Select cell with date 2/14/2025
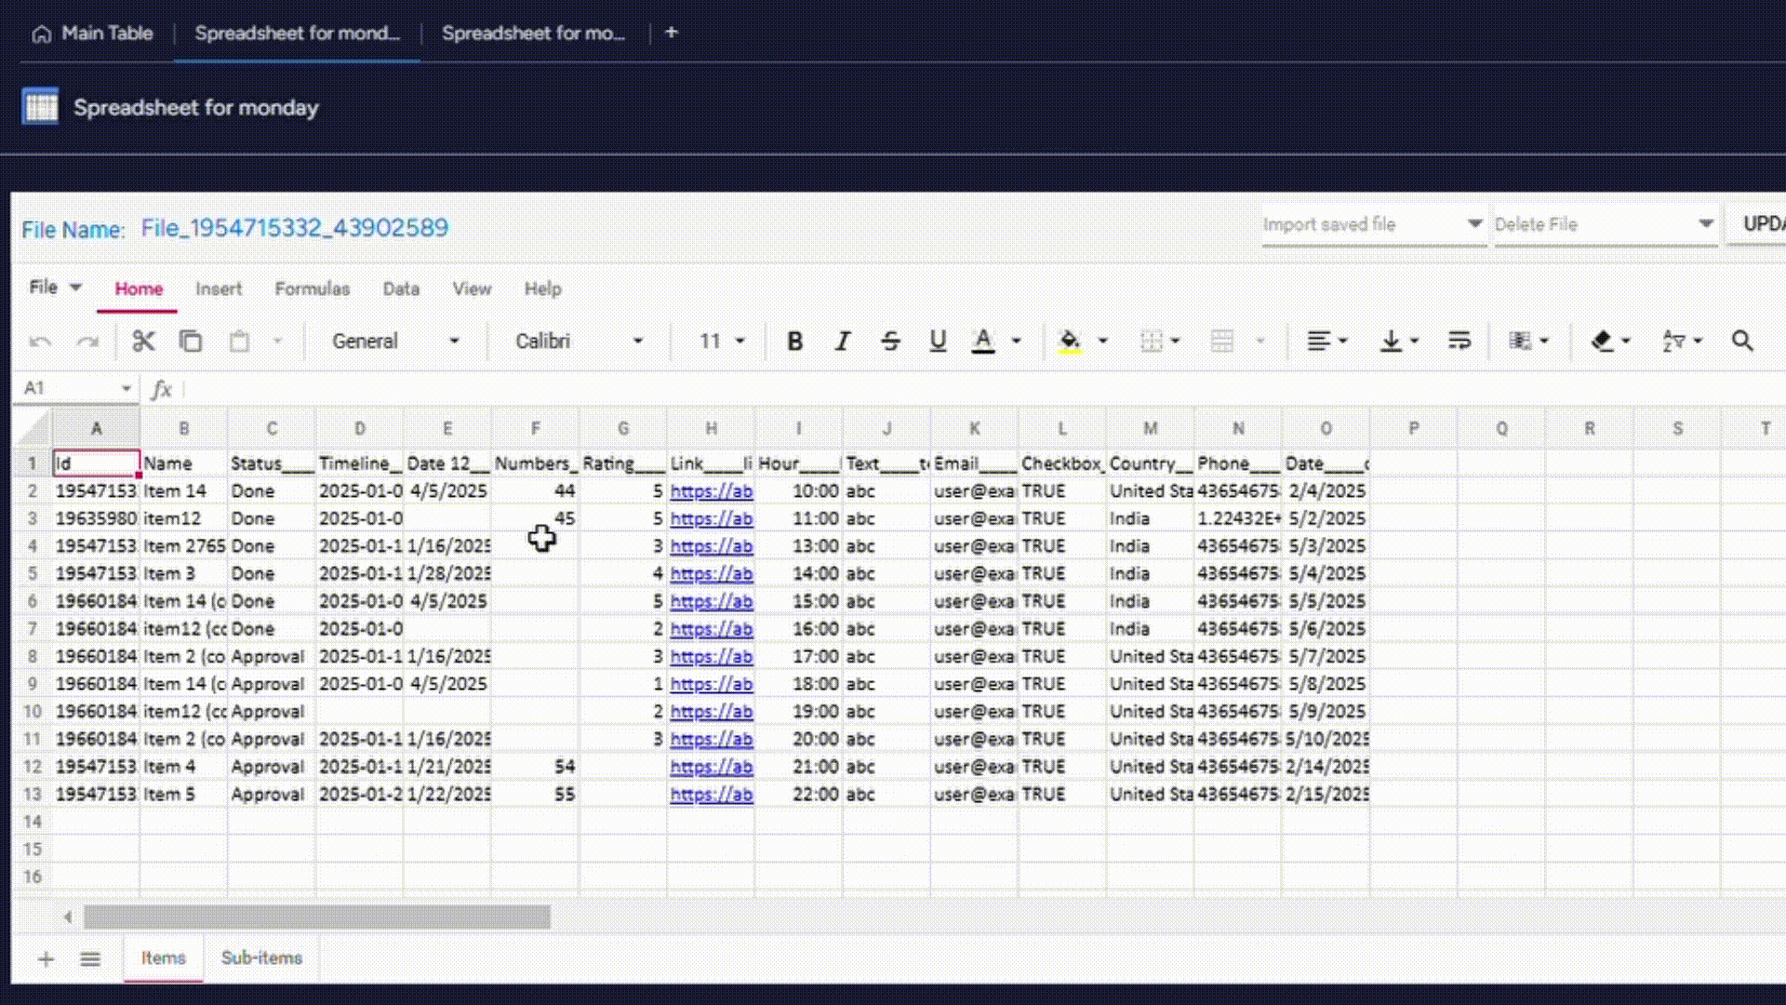The width and height of the screenshot is (1786, 1005). (x=1326, y=767)
